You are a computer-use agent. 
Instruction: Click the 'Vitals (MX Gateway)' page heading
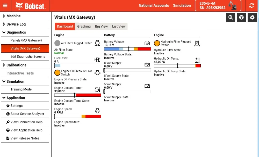75,17
